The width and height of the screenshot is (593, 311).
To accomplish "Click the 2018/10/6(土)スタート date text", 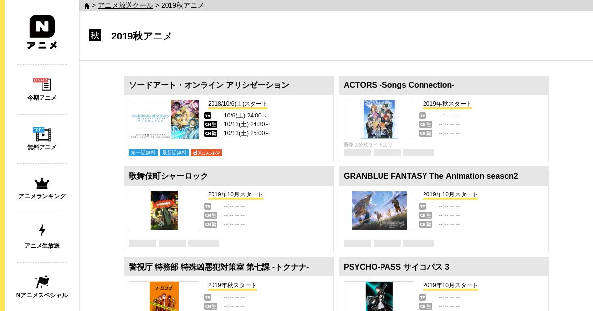I will pos(238,104).
